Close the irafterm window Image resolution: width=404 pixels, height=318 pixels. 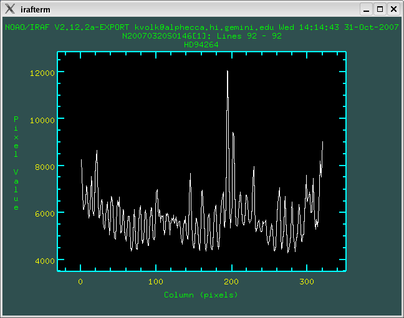[x=393, y=9]
